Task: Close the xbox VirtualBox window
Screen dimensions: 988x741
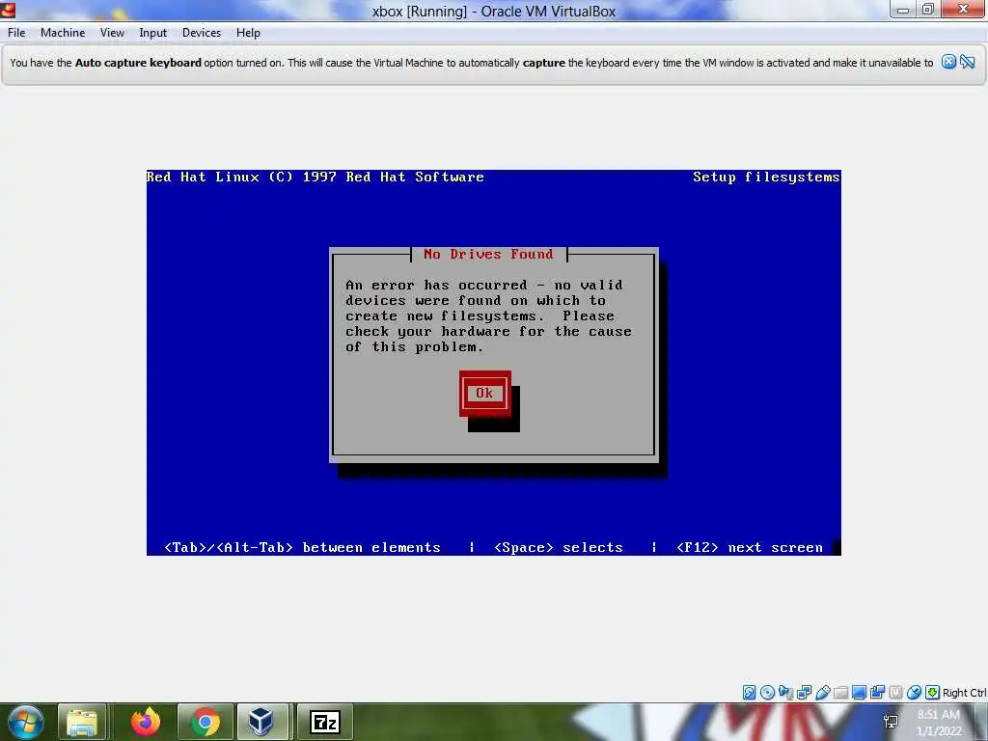Action: coord(963,10)
